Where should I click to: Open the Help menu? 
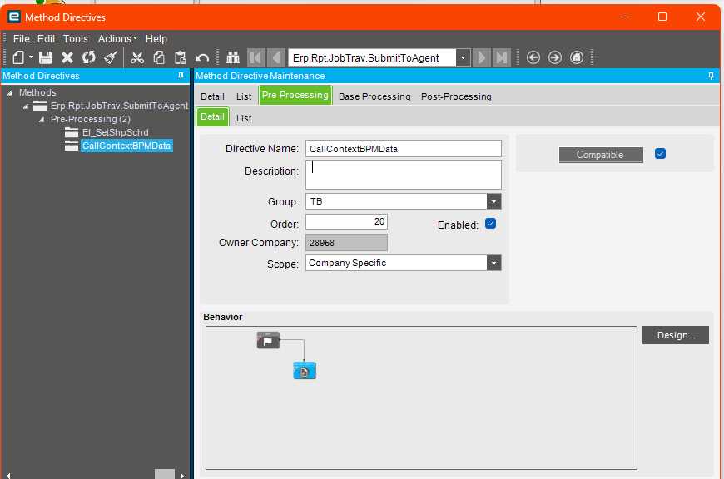click(x=156, y=39)
